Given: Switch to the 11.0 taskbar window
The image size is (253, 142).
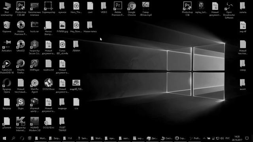Looking at the screenshot, I should click(68, 138).
